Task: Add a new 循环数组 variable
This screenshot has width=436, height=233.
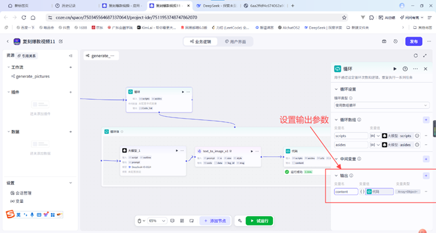Action: point(426,120)
